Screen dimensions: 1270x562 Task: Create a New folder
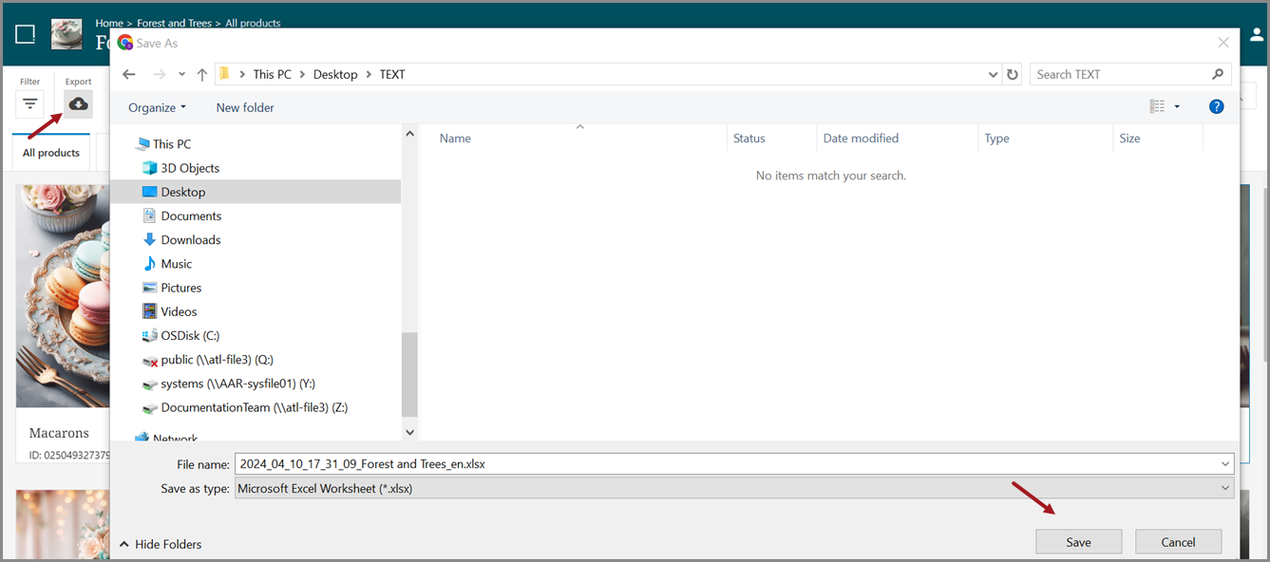245,107
